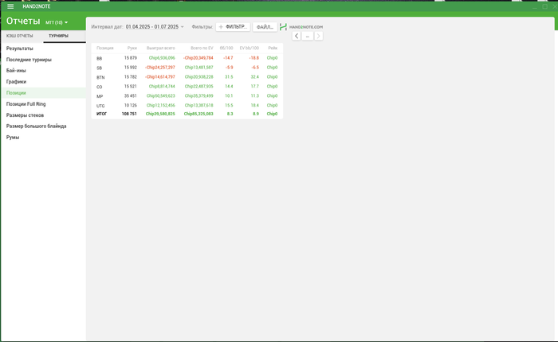The height and width of the screenshot is (342, 558).
Task: Click the page indicator '...' button
Action: click(x=308, y=36)
